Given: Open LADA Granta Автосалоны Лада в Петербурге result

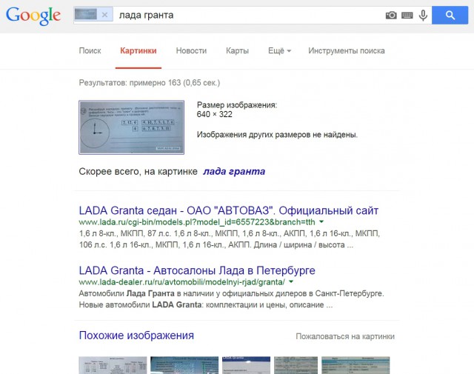Looking at the screenshot, I should pos(197,270).
